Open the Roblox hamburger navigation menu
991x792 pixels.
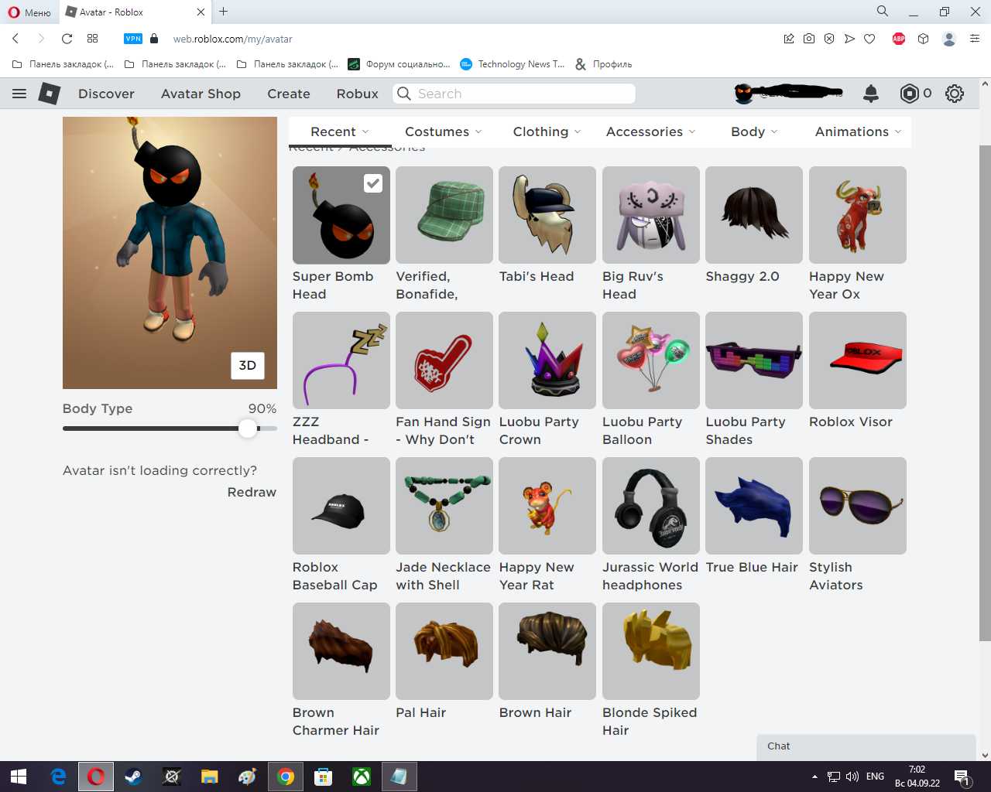pos(19,94)
